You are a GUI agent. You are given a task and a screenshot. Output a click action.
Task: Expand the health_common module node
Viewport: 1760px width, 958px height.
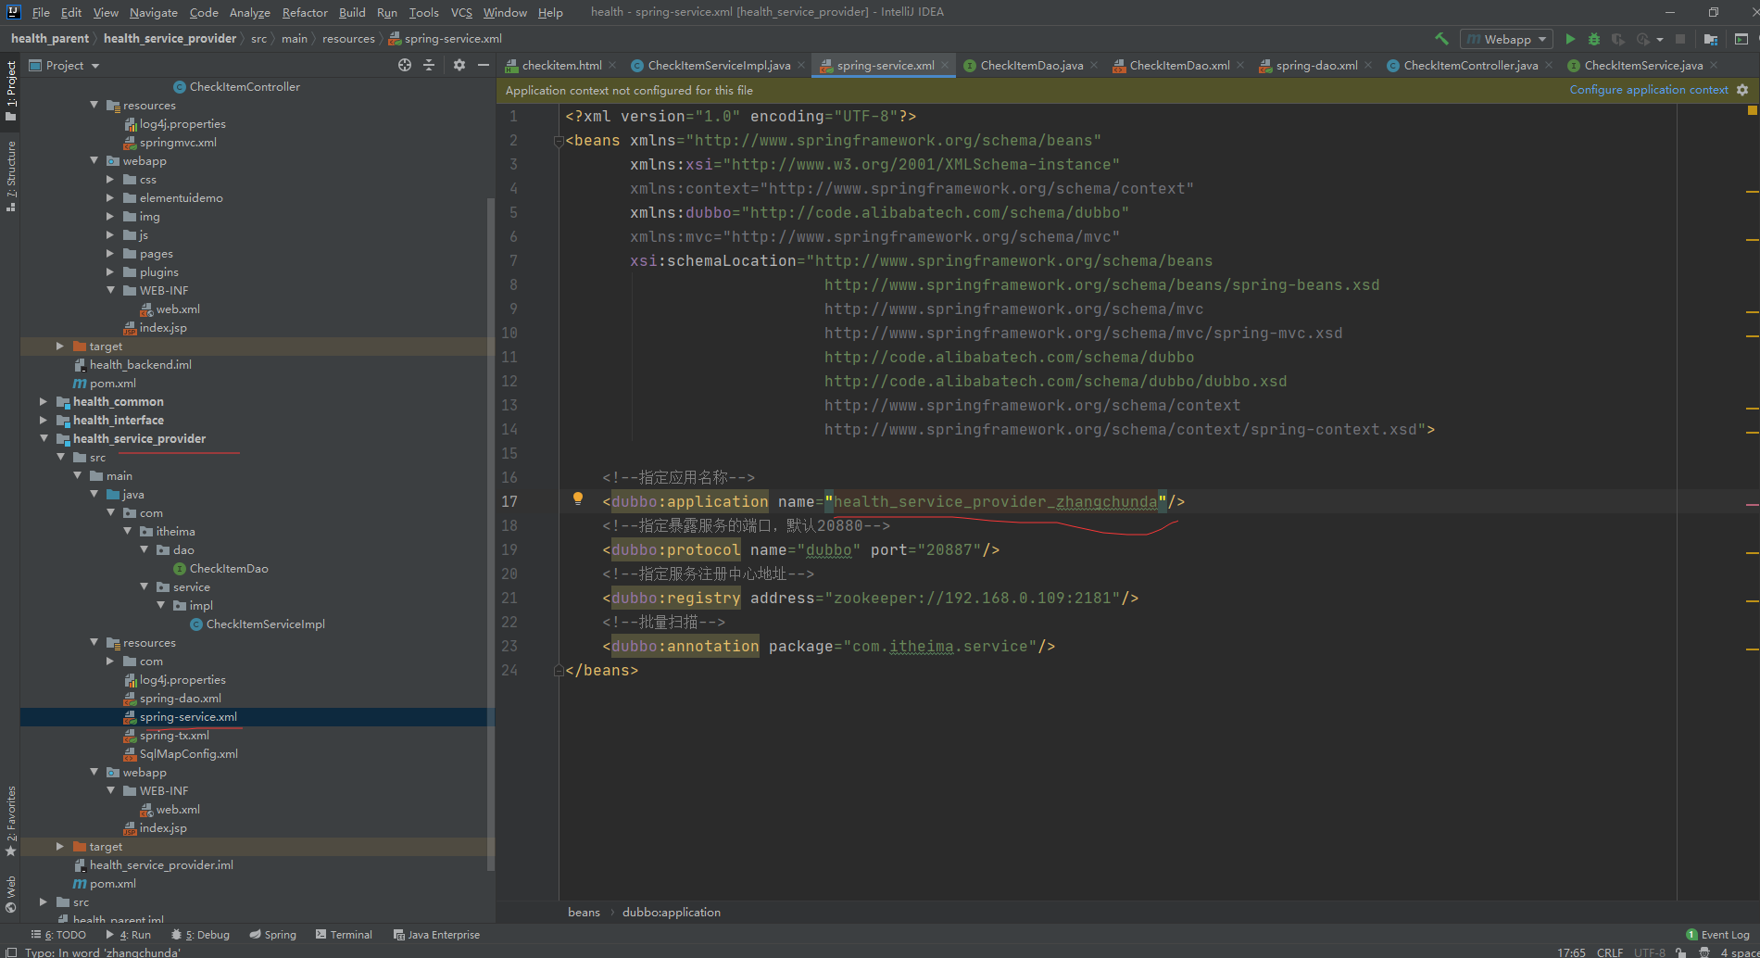(44, 402)
